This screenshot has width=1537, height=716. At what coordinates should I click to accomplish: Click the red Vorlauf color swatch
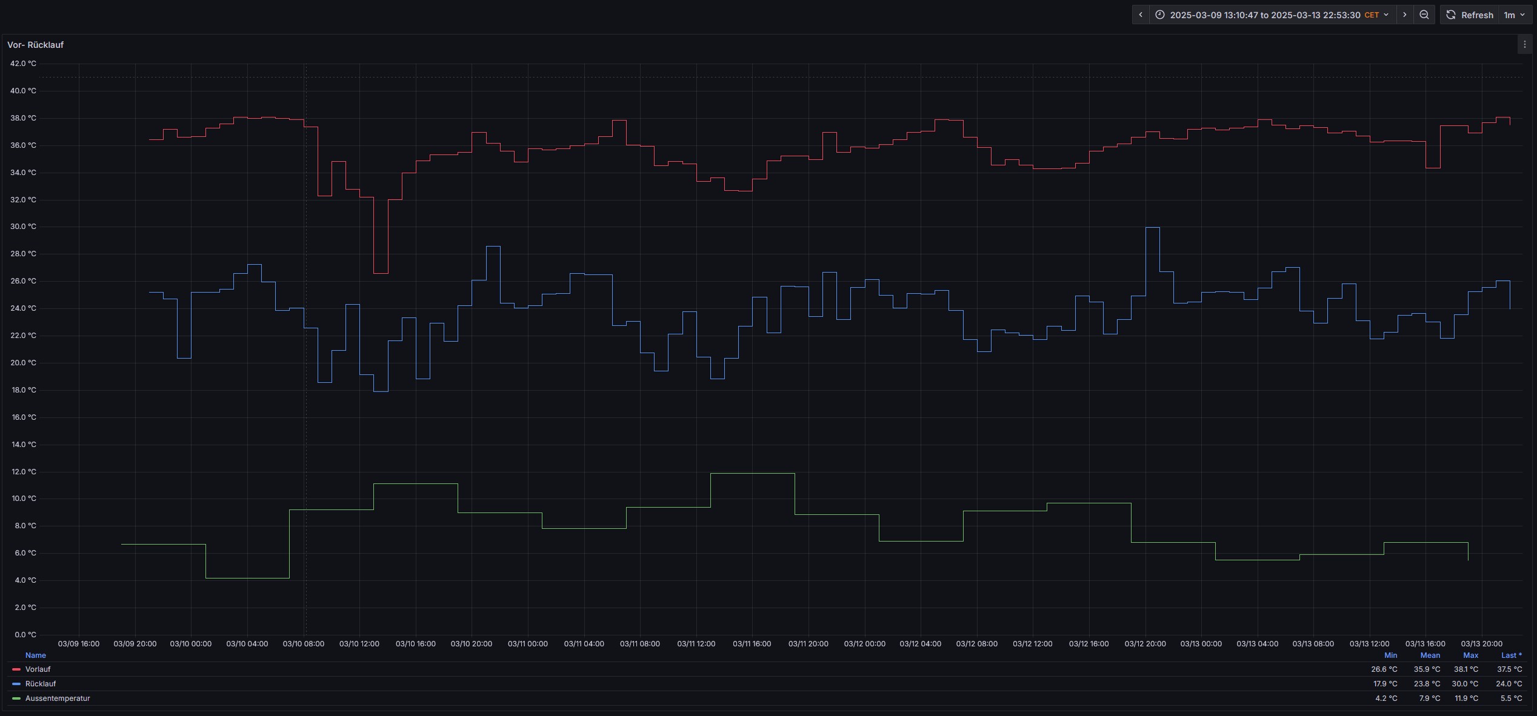coord(16,669)
